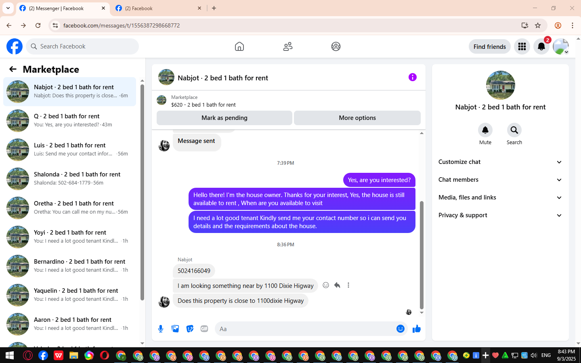Click the Find friends button

490,46
